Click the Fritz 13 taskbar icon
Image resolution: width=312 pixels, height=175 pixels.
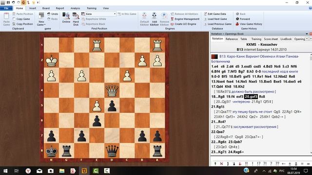click(84, 171)
